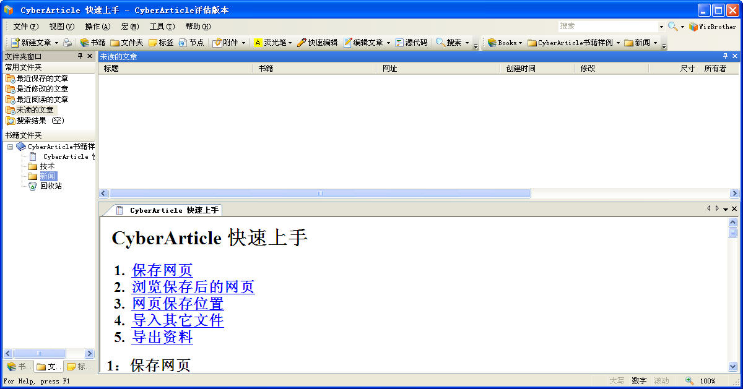The image size is (743, 389).
Task: Close the 未读的文章 list panel
Action: point(735,56)
